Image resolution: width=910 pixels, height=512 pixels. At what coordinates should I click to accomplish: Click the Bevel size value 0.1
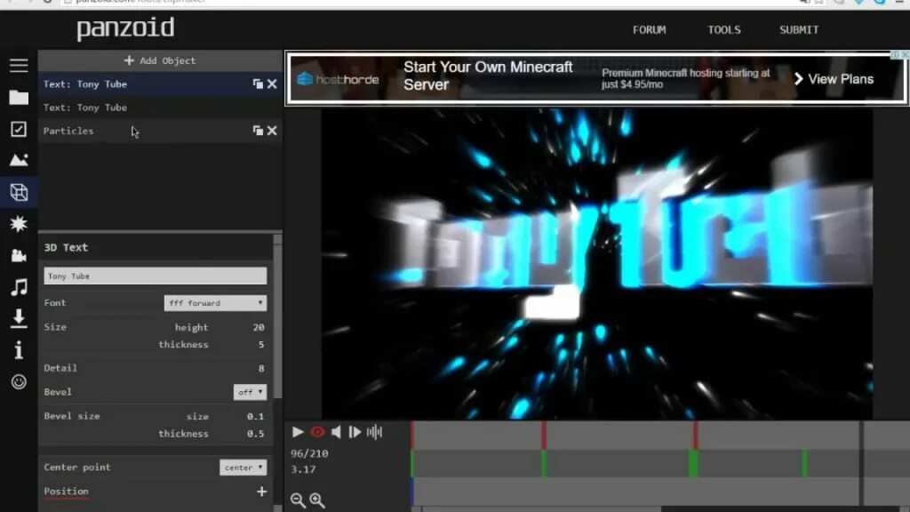(x=255, y=416)
